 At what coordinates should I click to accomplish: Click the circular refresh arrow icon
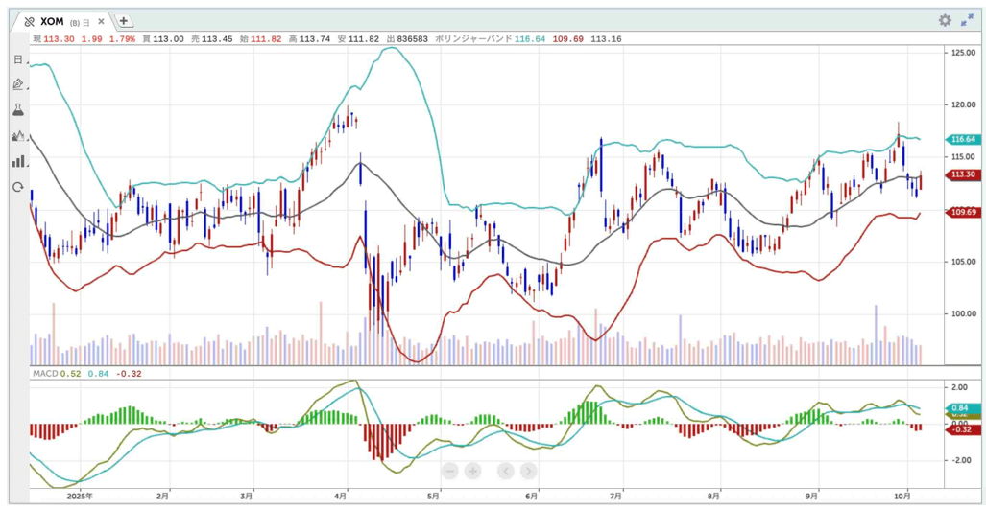pyautogui.click(x=18, y=187)
